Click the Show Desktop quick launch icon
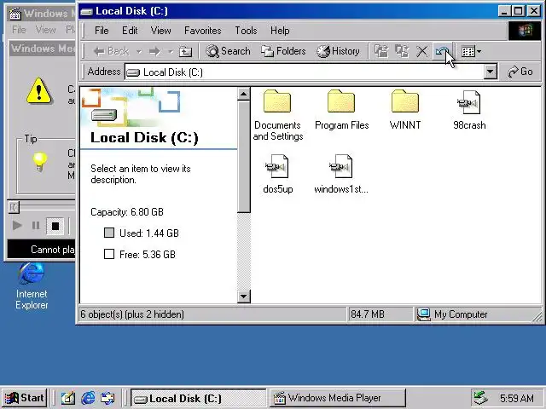This screenshot has width=546, height=409. (x=68, y=398)
